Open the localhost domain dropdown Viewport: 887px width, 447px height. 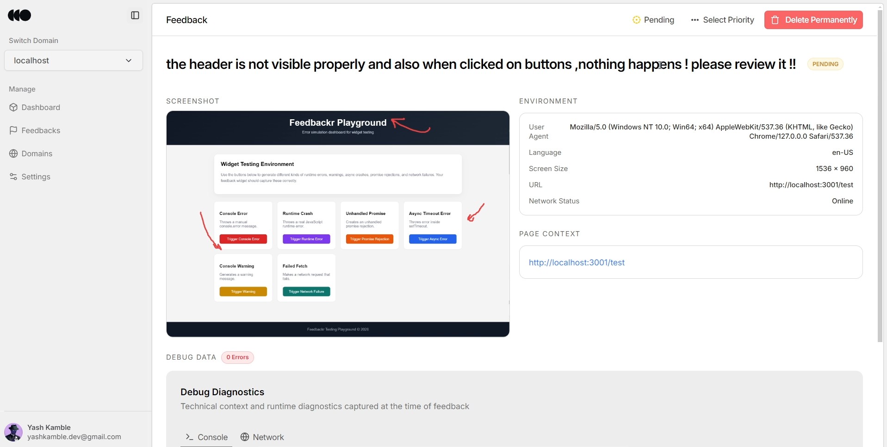point(74,61)
